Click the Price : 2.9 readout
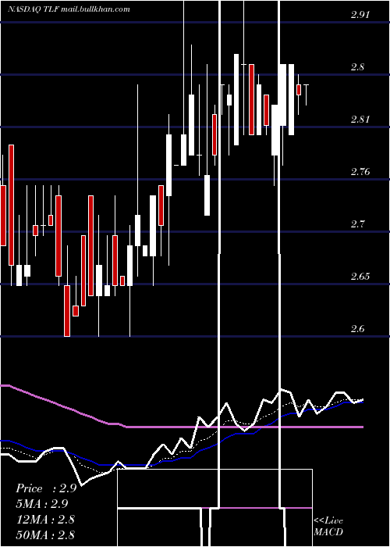The image size is (390, 547). 46,488
